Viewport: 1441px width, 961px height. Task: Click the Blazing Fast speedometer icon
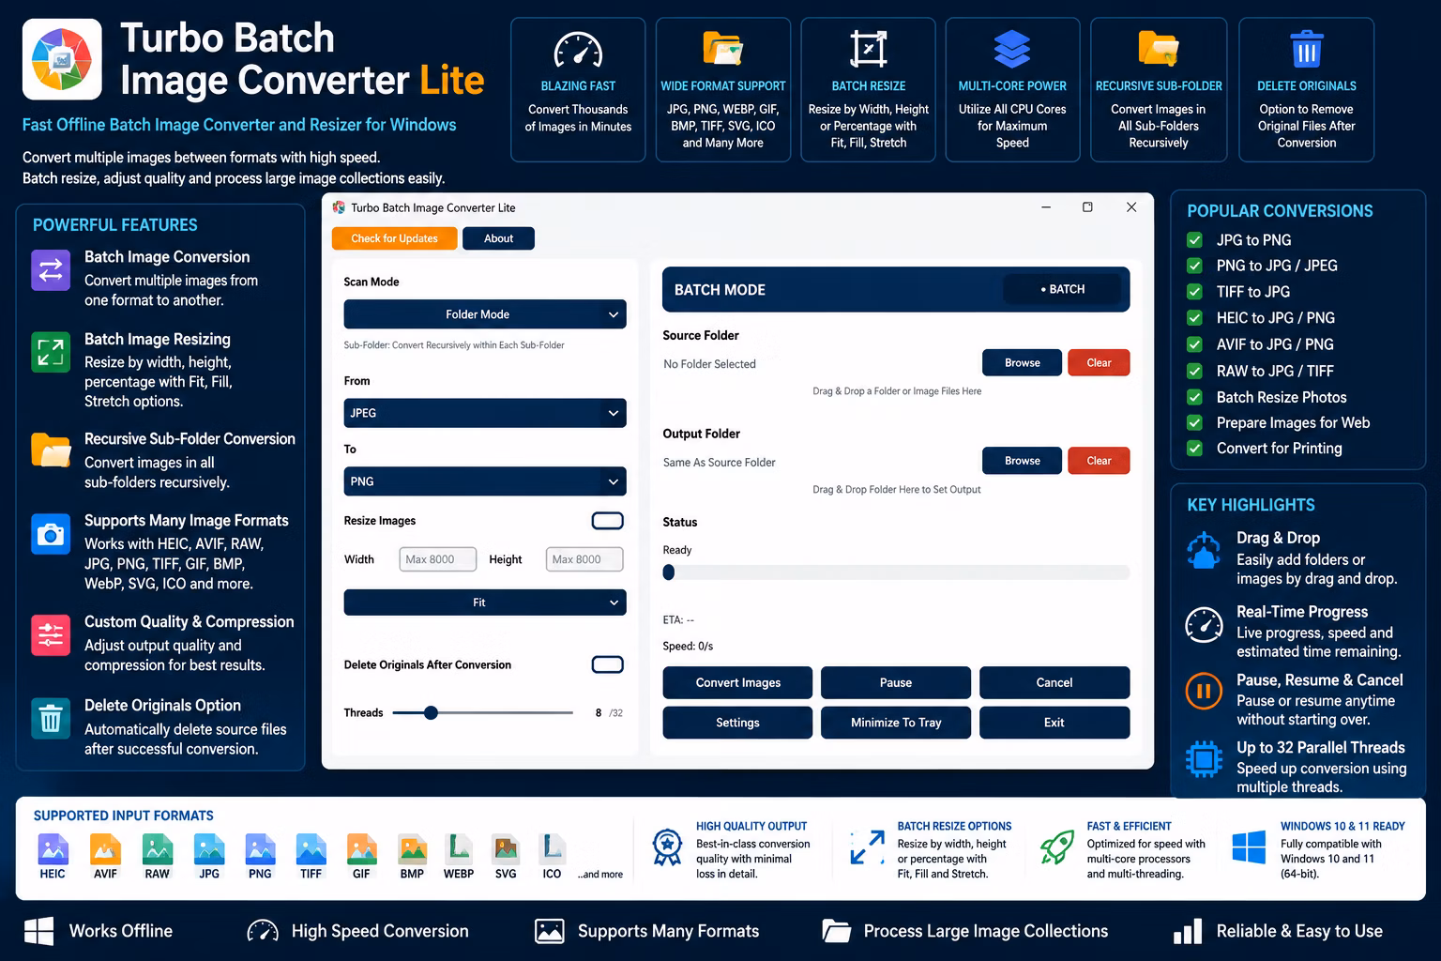(x=578, y=50)
